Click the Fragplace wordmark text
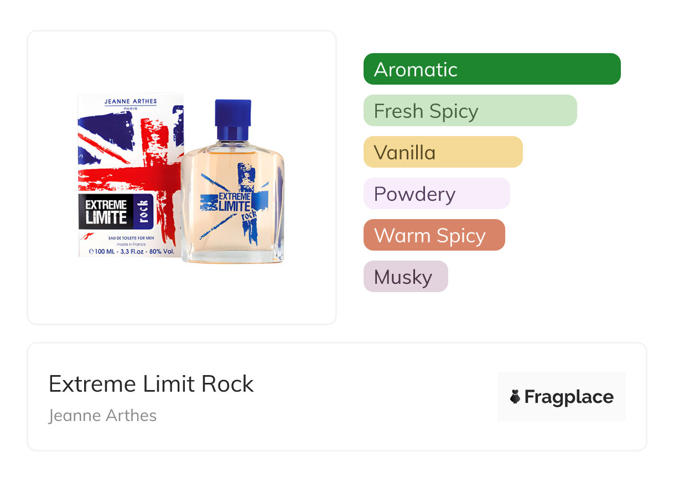 tap(569, 397)
